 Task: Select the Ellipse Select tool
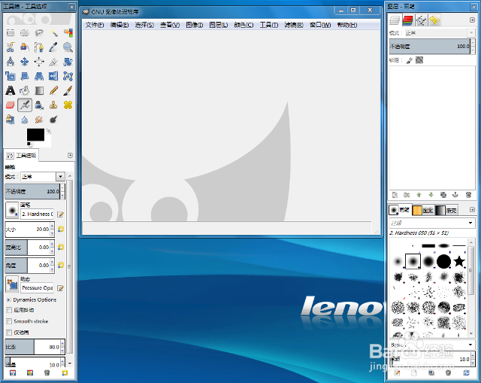tap(25, 32)
